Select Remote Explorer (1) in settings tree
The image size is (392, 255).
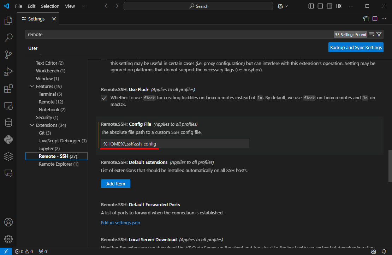[59, 164]
